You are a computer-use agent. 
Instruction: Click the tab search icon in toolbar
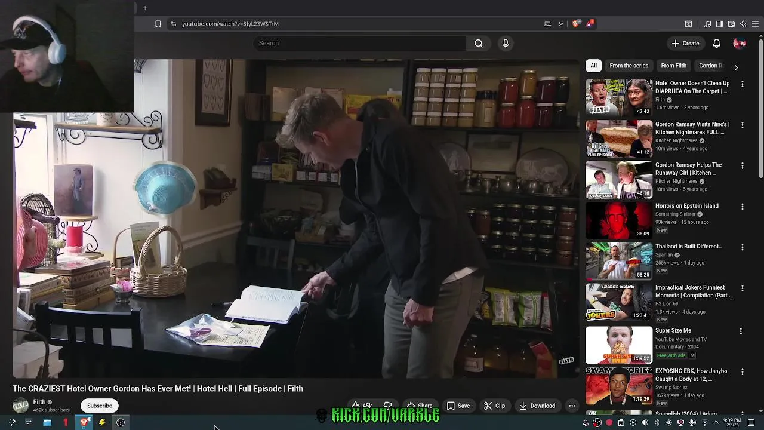click(688, 24)
